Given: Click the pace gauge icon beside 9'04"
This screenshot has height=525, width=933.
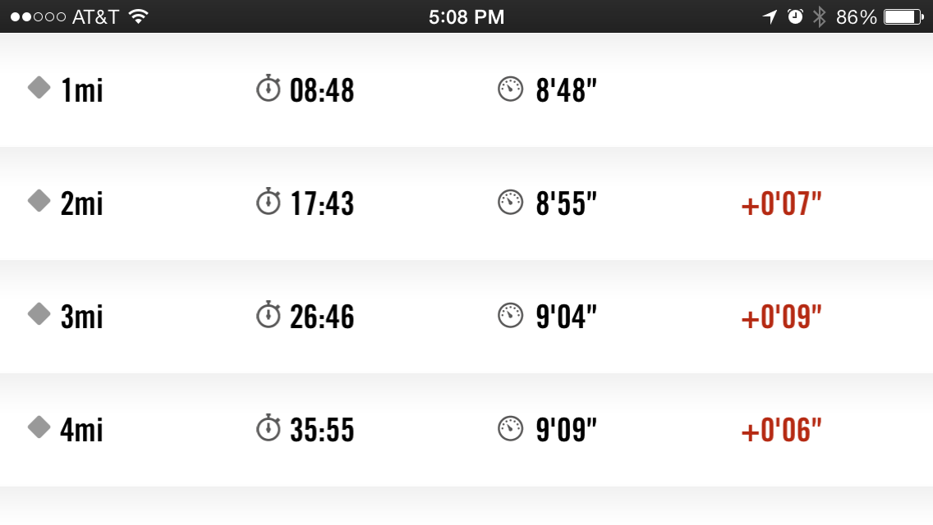Looking at the screenshot, I should [511, 315].
